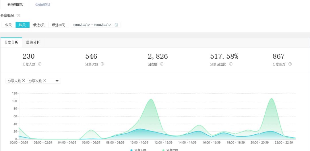Click the 分享概况 section heading
Image resolution: width=310 pixels, height=151 pixels.
point(7,15)
